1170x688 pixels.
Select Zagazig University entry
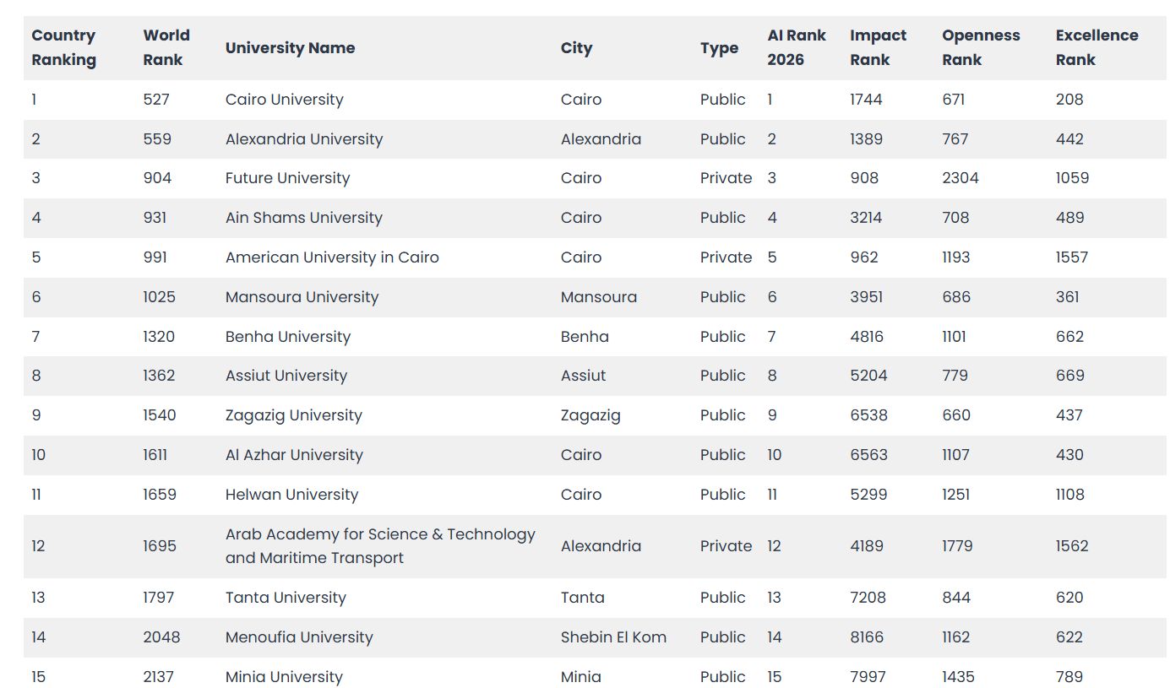pos(294,415)
